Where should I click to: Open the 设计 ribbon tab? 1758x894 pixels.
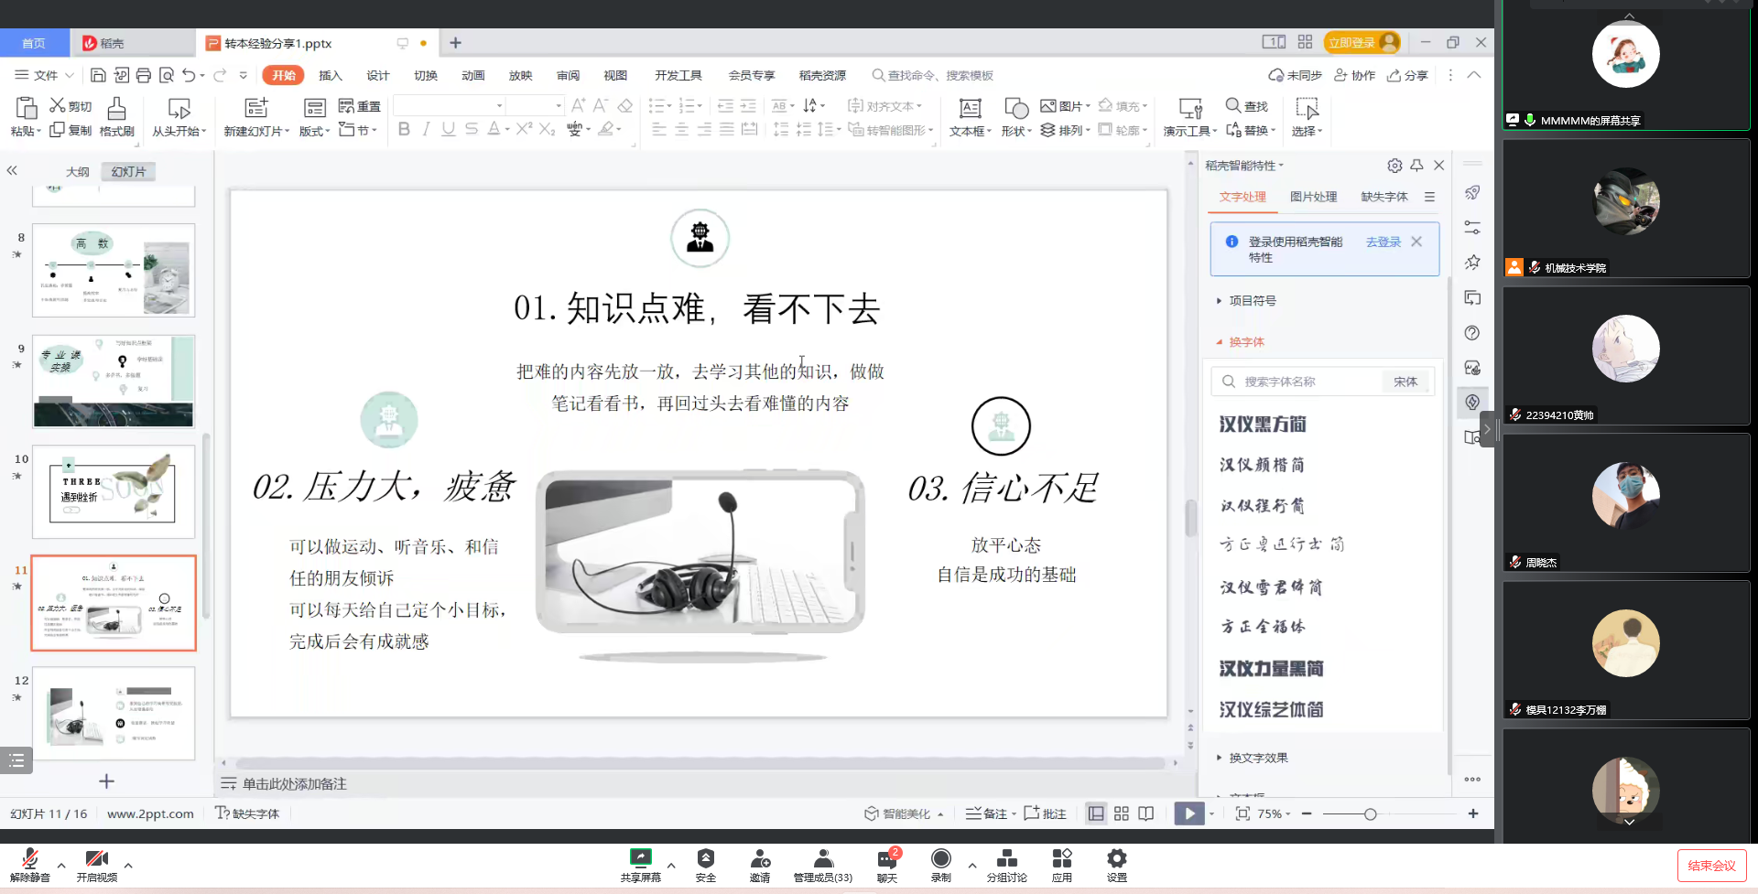click(378, 75)
